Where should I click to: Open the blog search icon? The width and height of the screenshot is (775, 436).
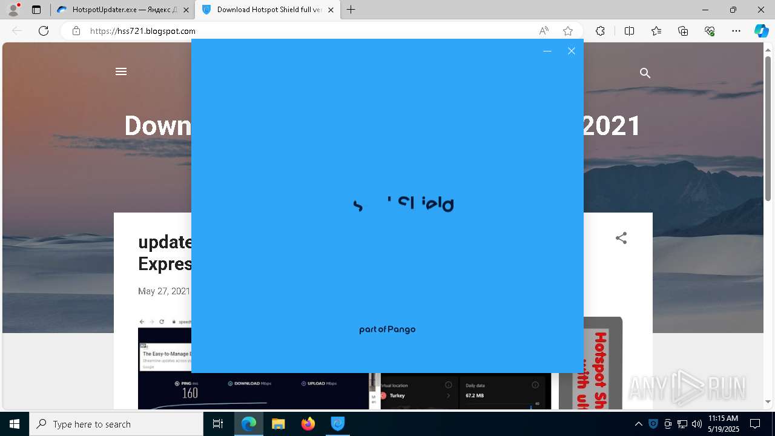pyautogui.click(x=645, y=73)
